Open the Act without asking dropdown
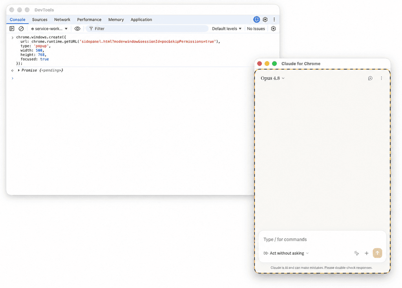Image resolution: width=402 pixels, height=288 pixels. pos(286,253)
